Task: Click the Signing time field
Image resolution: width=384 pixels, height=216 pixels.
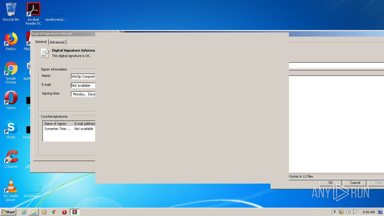Action: point(83,94)
